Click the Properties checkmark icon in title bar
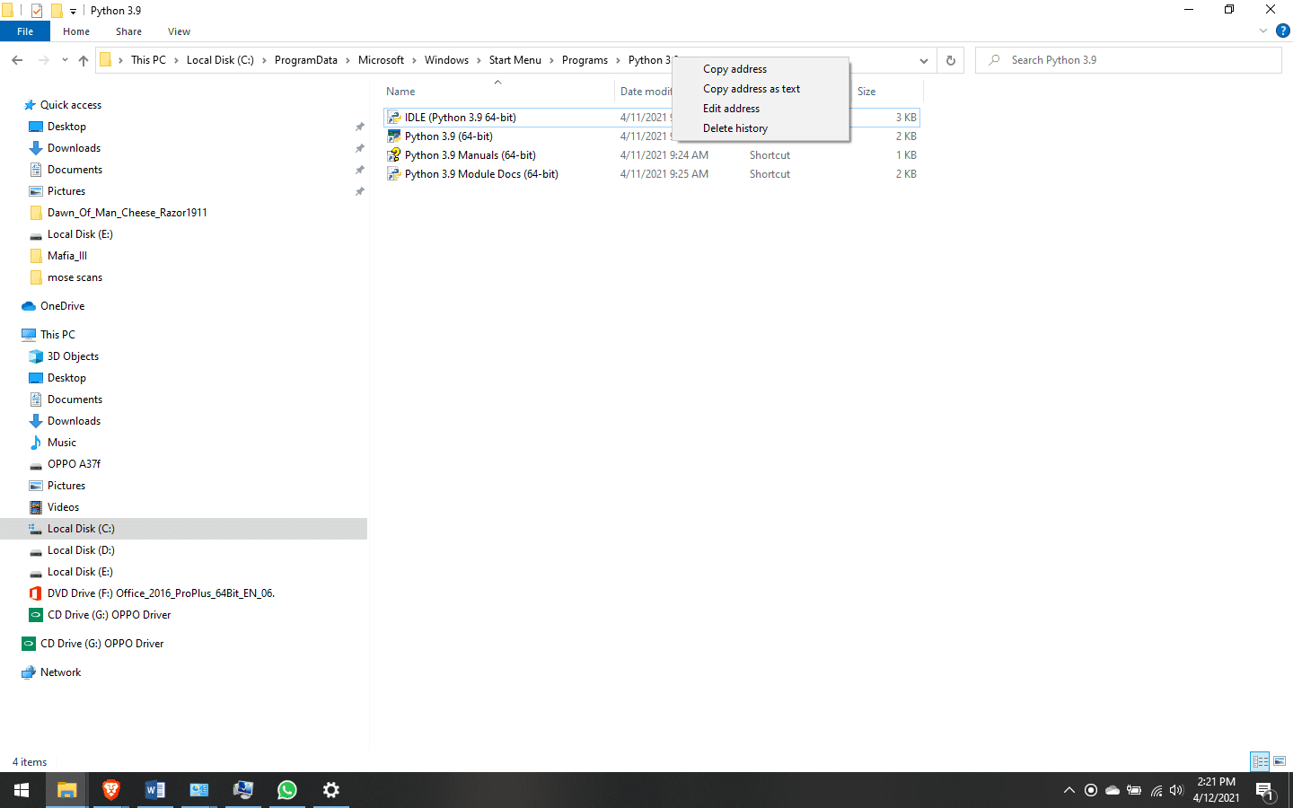This screenshot has height=808, width=1293. (37, 11)
